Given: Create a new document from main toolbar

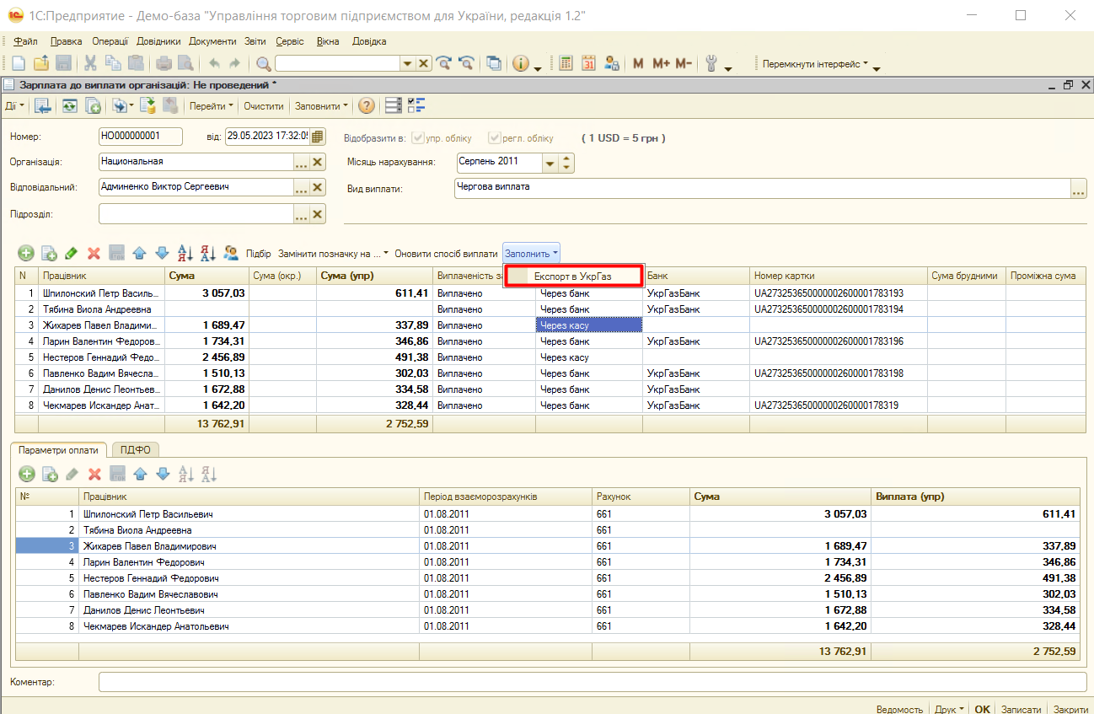Looking at the screenshot, I should coord(19,63).
